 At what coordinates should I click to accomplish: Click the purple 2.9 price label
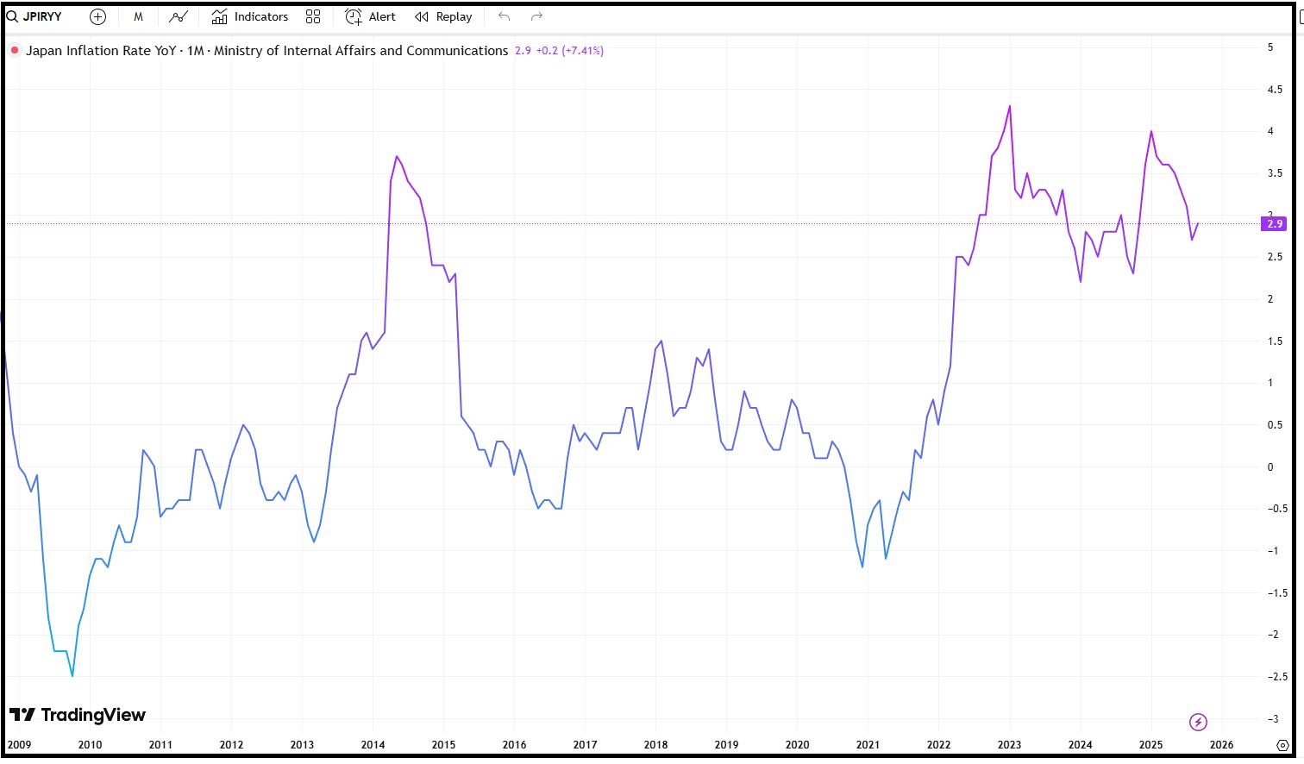[x=1273, y=223]
